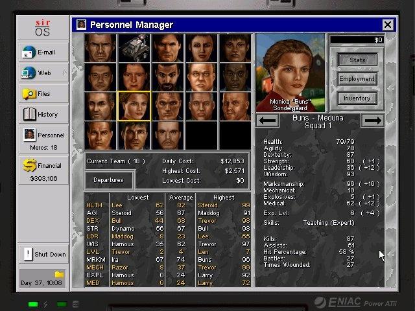This screenshot has width=415, height=311.
Task: Show the Stats tab
Action: 357,60
